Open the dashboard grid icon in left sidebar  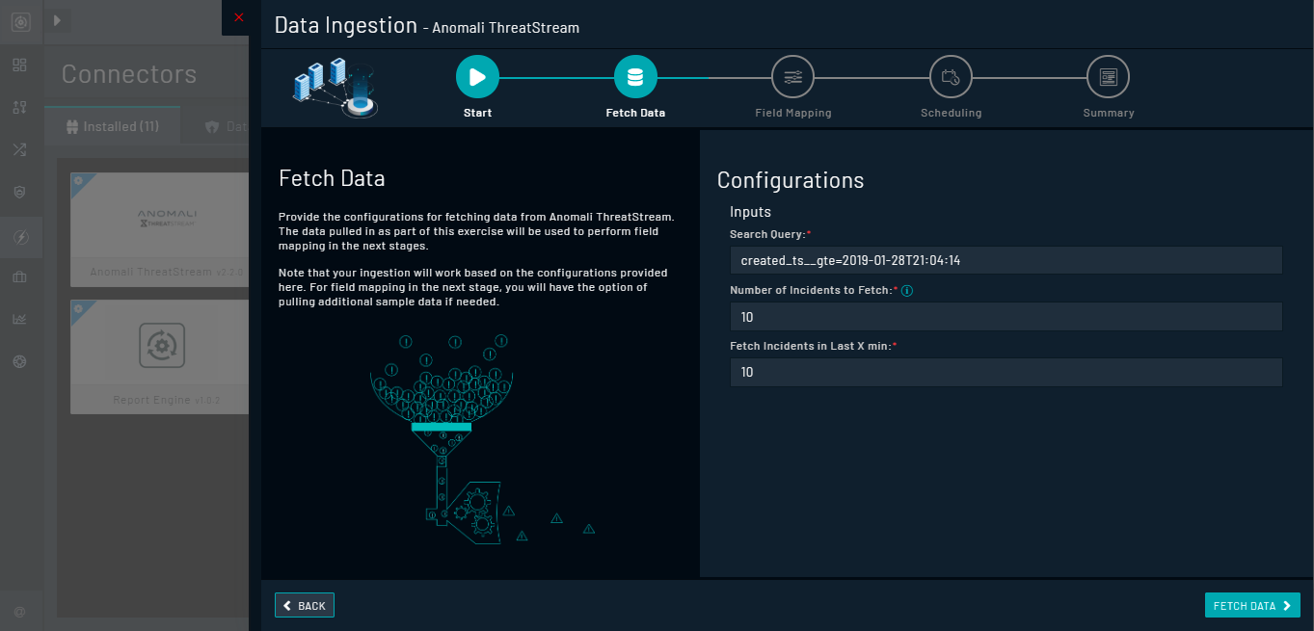[x=19, y=66]
